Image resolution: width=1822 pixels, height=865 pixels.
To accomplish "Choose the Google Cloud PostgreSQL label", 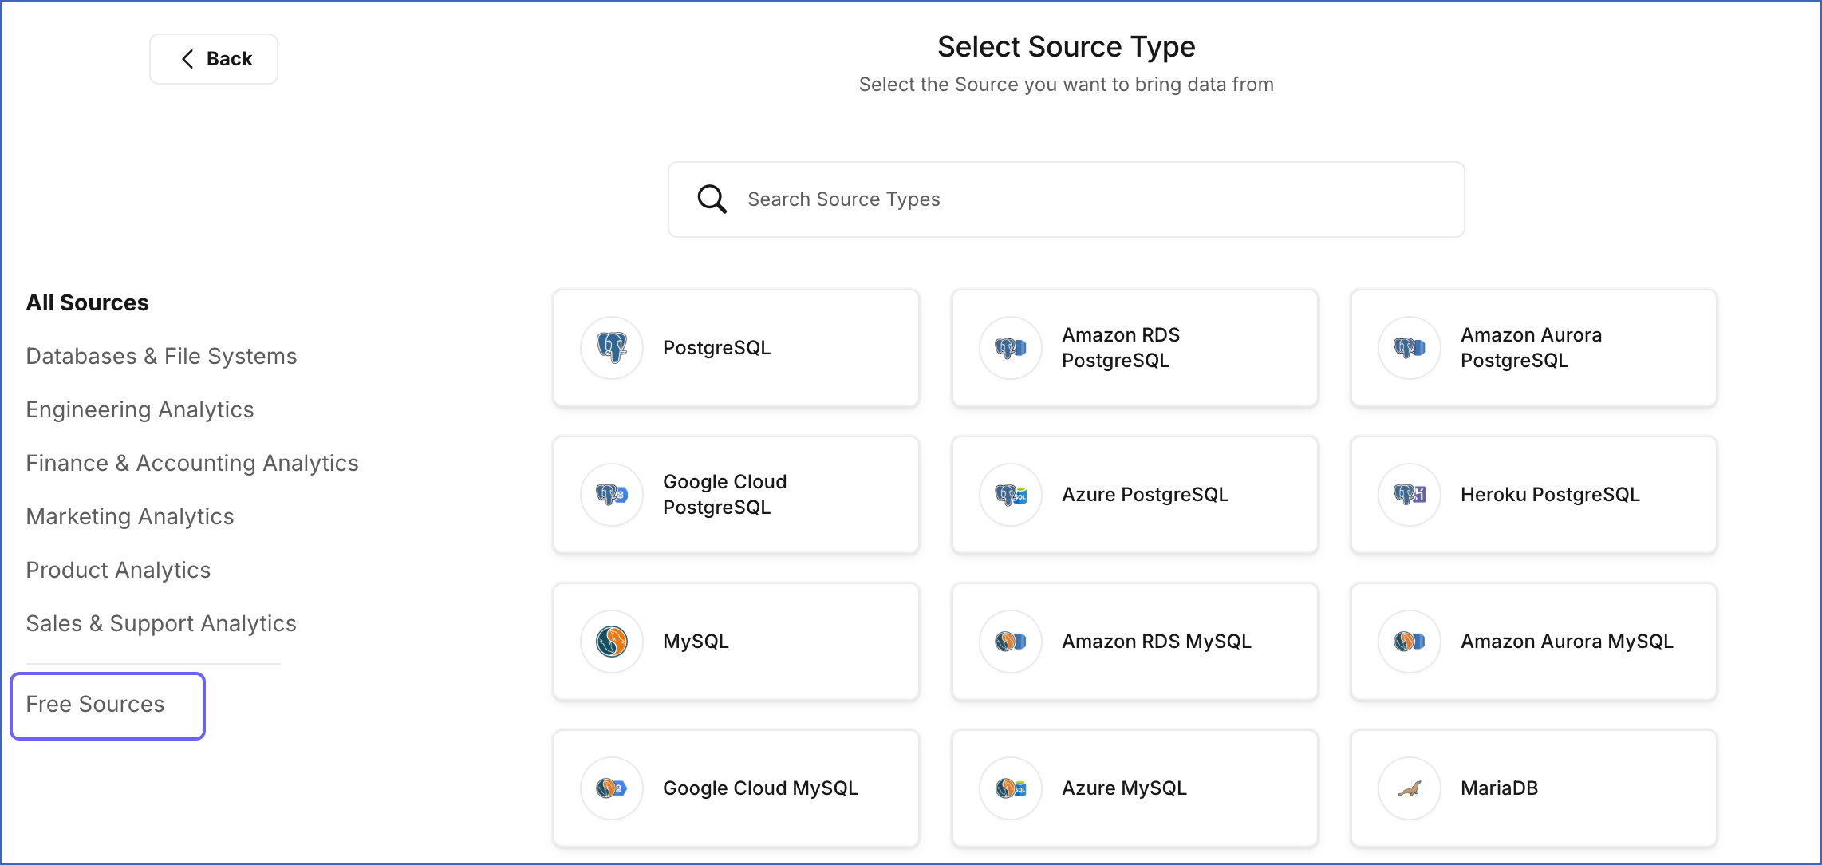I will coord(724,495).
